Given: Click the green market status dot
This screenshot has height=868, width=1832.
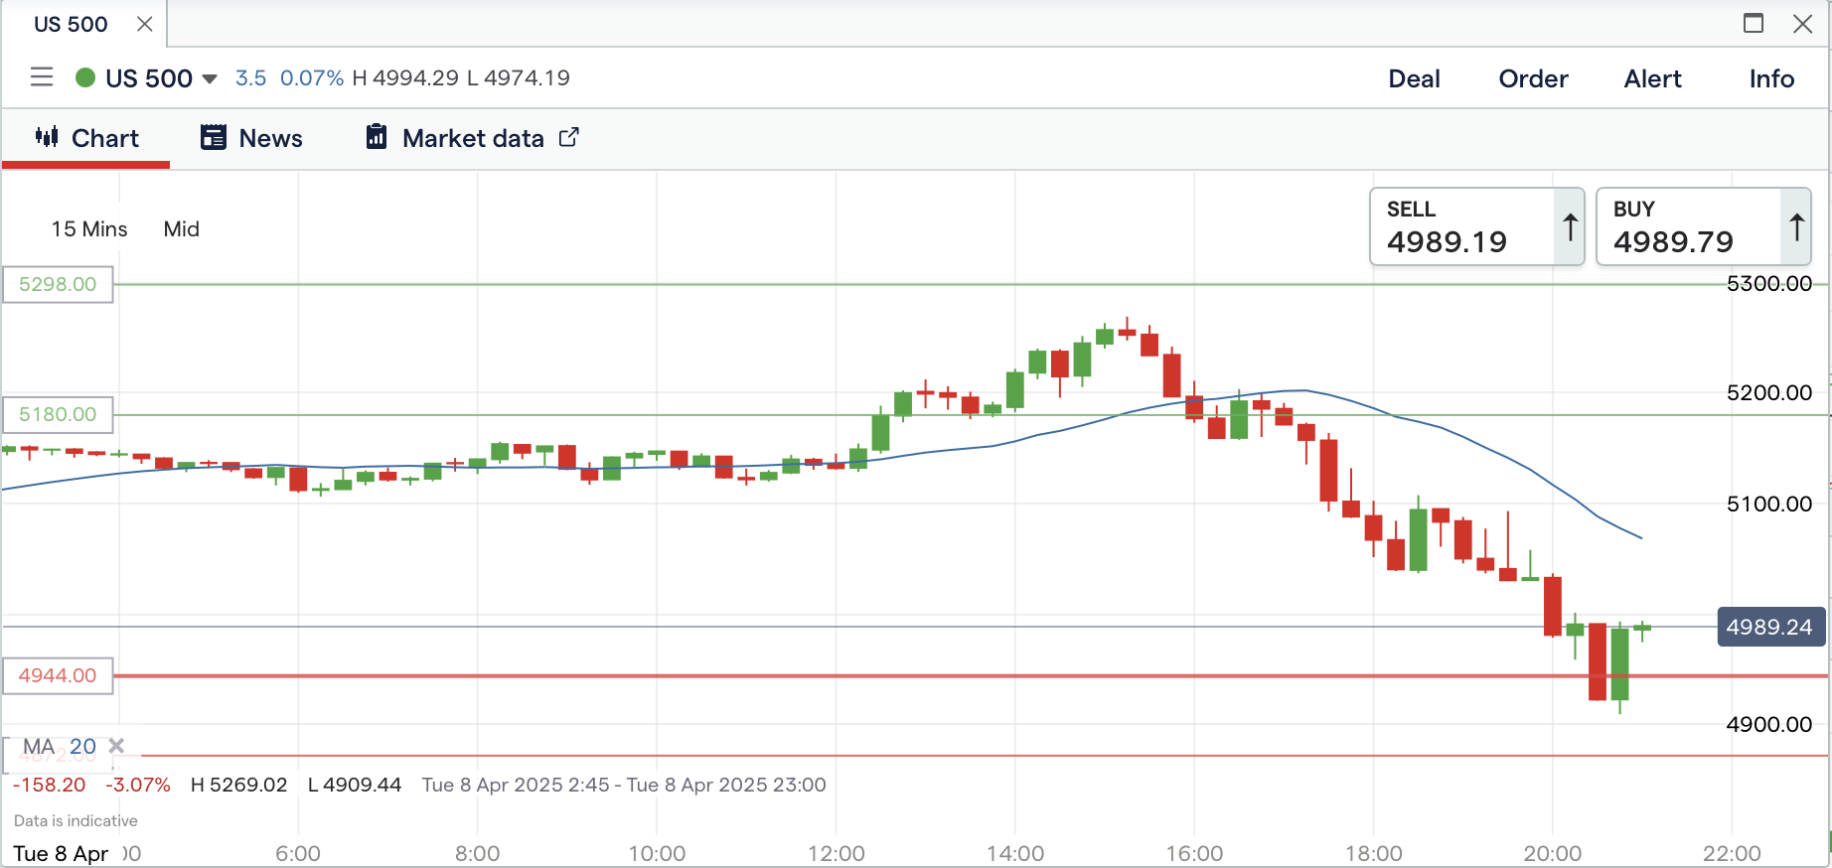Looking at the screenshot, I should 85,77.
